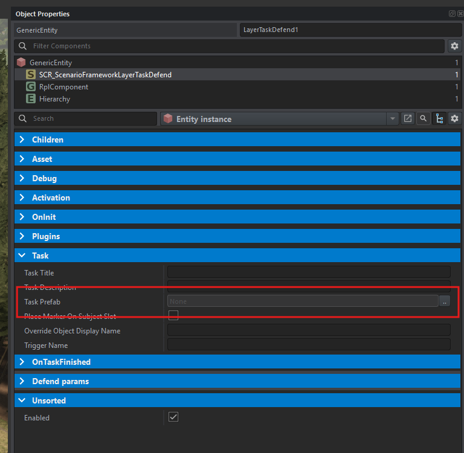Click the GenericEntity class field

(126, 30)
